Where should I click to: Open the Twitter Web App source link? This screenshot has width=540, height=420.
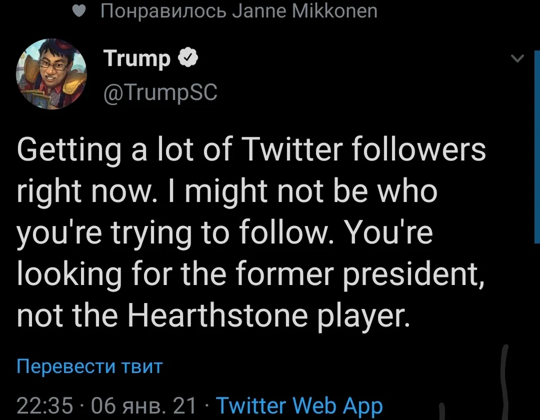coord(299,405)
